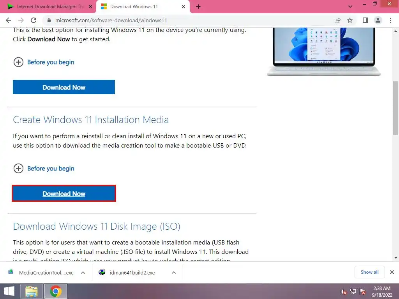Open File Explorer from the taskbar
Viewport: 399px width, 299px height.
32,291
